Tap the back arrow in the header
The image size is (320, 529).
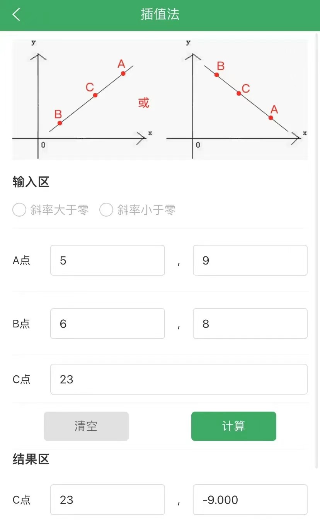16,15
